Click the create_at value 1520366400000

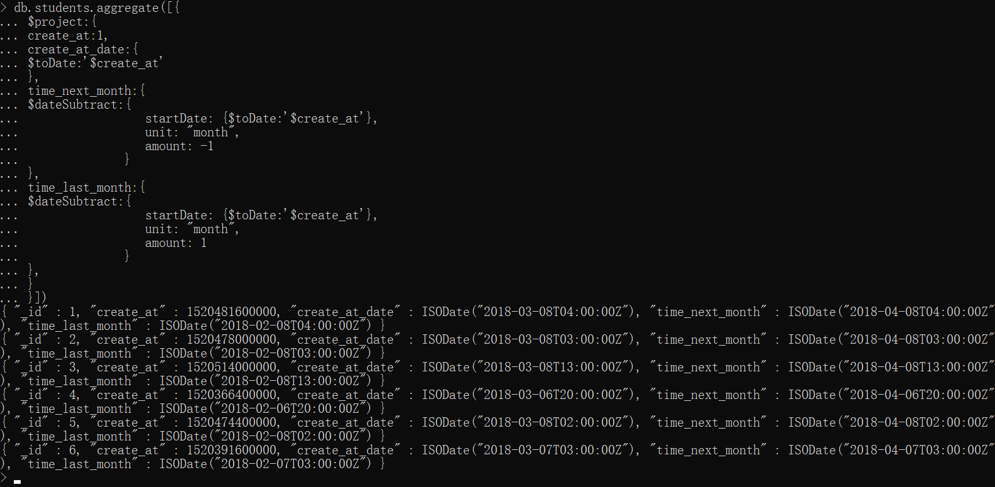pyautogui.click(x=232, y=395)
